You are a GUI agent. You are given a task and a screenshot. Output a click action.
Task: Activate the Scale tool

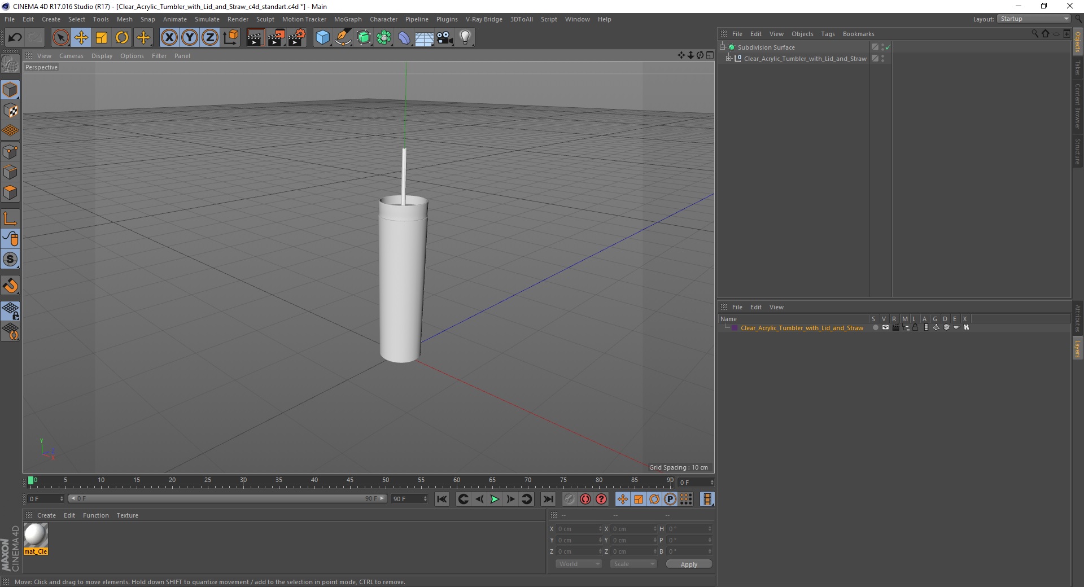pyautogui.click(x=102, y=38)
